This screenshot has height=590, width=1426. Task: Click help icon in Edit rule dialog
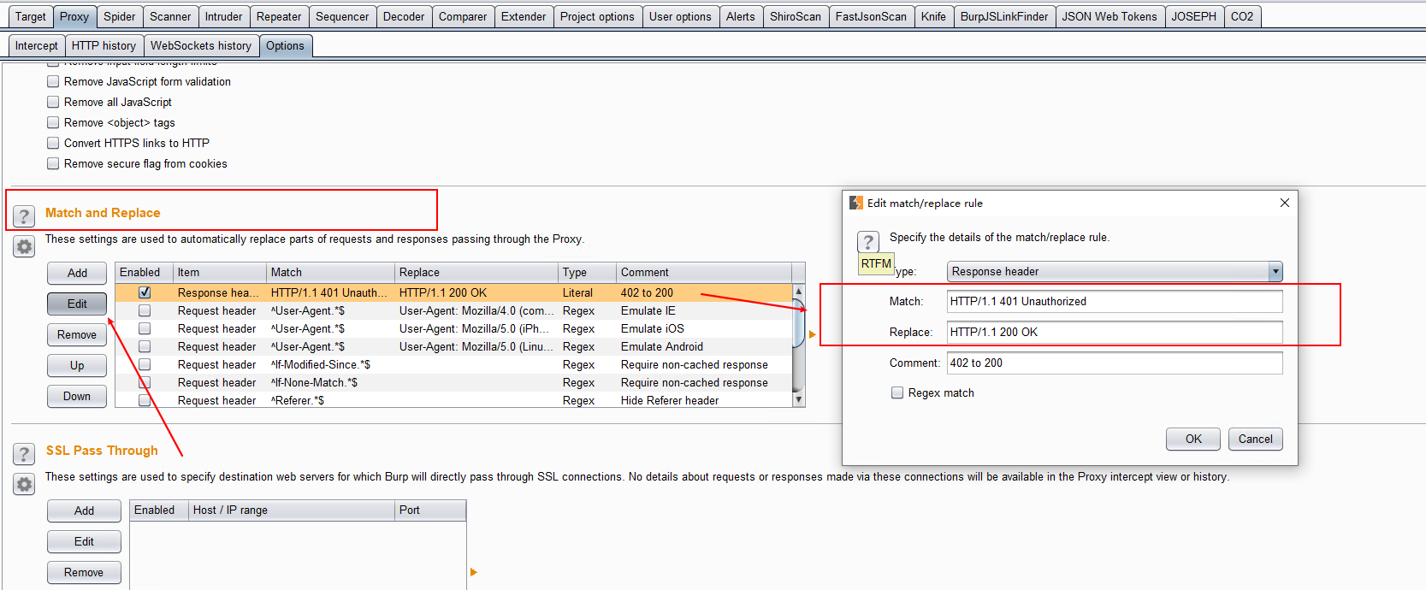[867, 241]
